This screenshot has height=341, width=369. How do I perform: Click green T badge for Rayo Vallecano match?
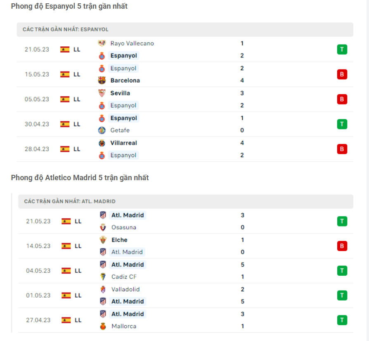click(x=342, y=50)
